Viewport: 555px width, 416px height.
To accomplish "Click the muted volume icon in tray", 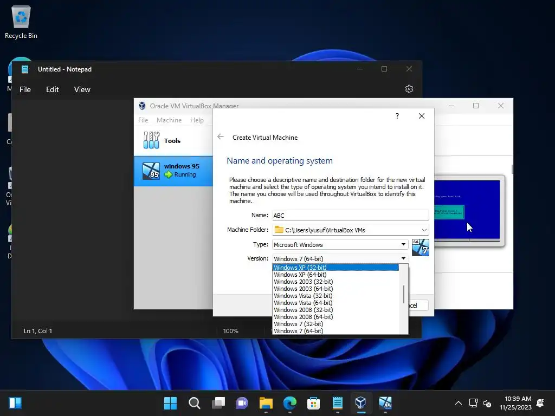I will [487, 403].
